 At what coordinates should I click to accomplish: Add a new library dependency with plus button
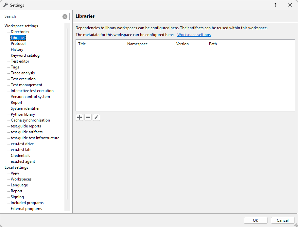pos(79,117)
